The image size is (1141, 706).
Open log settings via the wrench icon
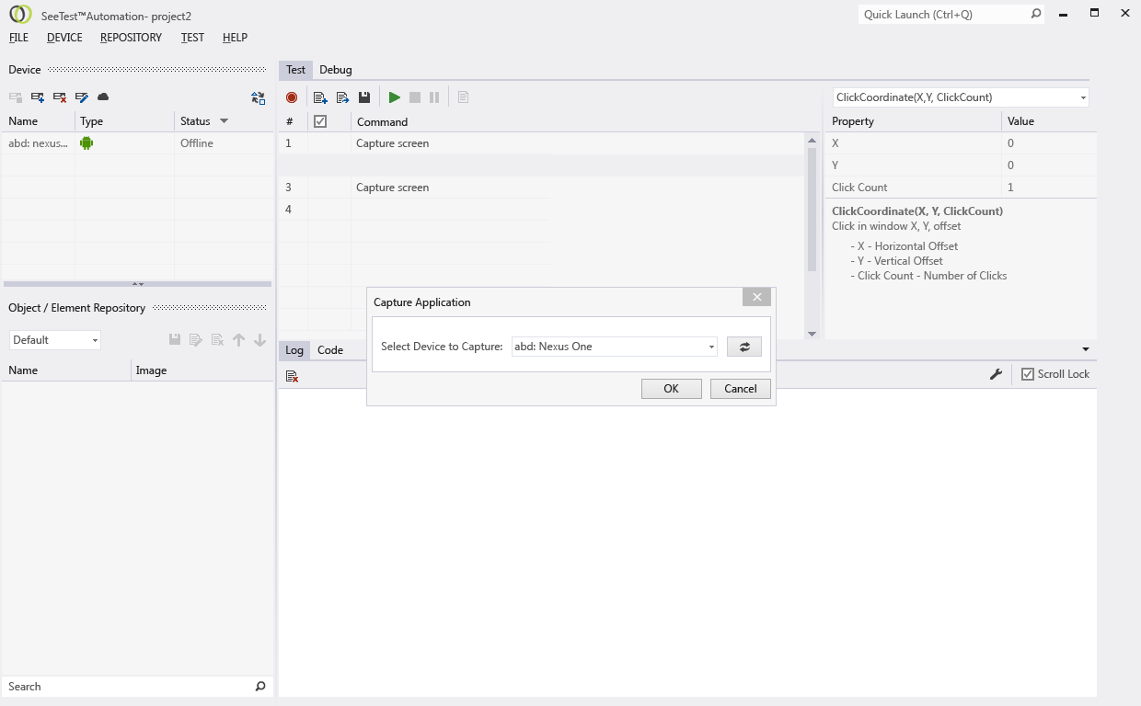pyautogui.click(x=996, y=374)
